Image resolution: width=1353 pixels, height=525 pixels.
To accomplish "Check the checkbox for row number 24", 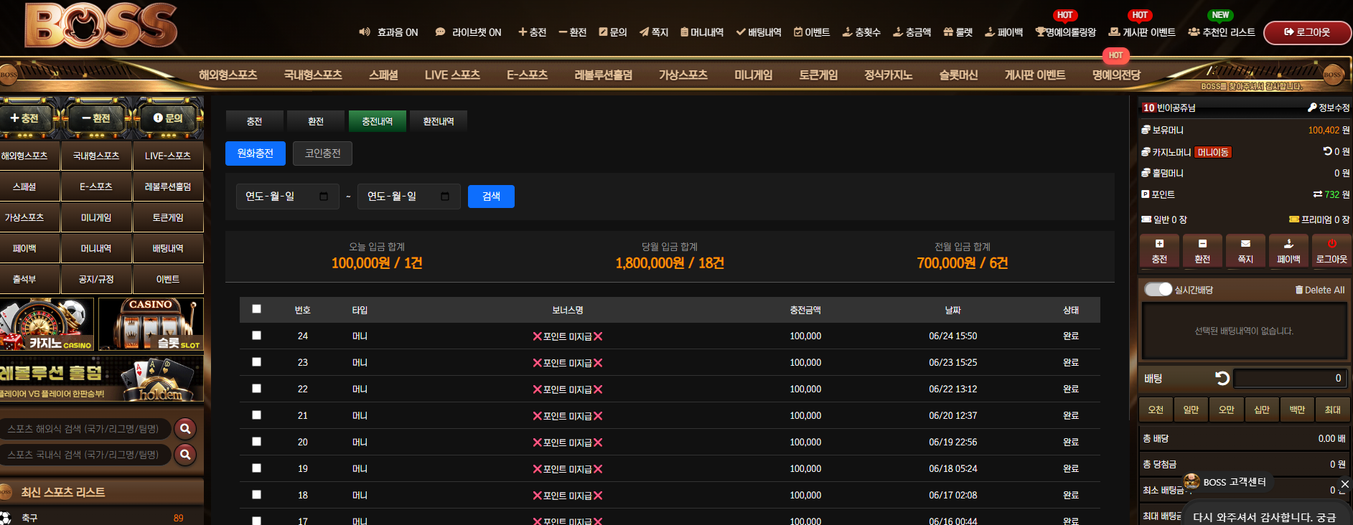I will 256,336.
